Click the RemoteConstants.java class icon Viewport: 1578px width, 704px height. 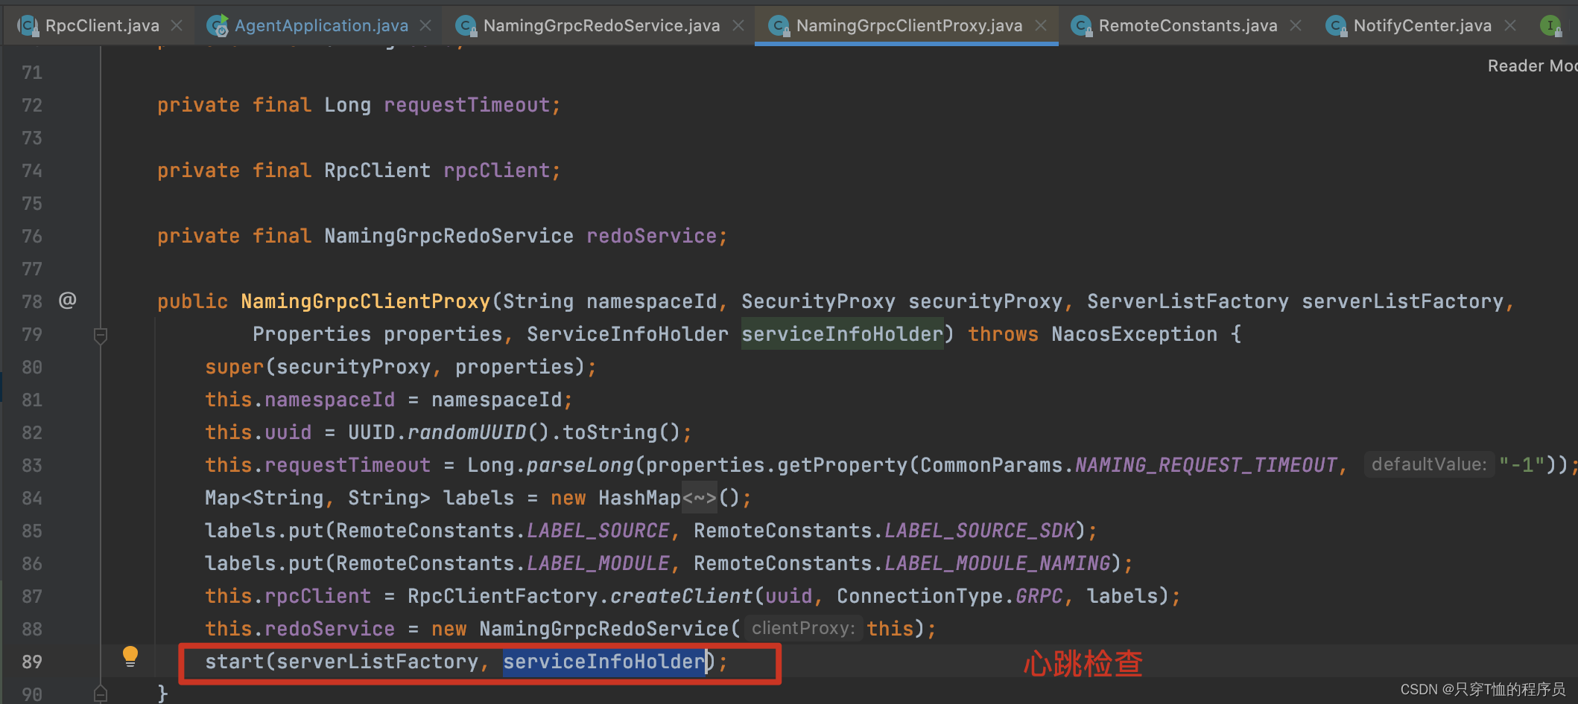[1082, 26]
